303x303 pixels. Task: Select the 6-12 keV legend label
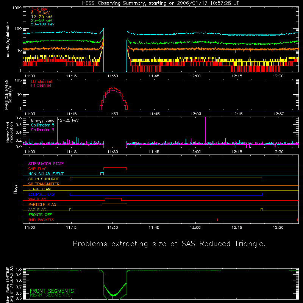(x=41, y=13)
